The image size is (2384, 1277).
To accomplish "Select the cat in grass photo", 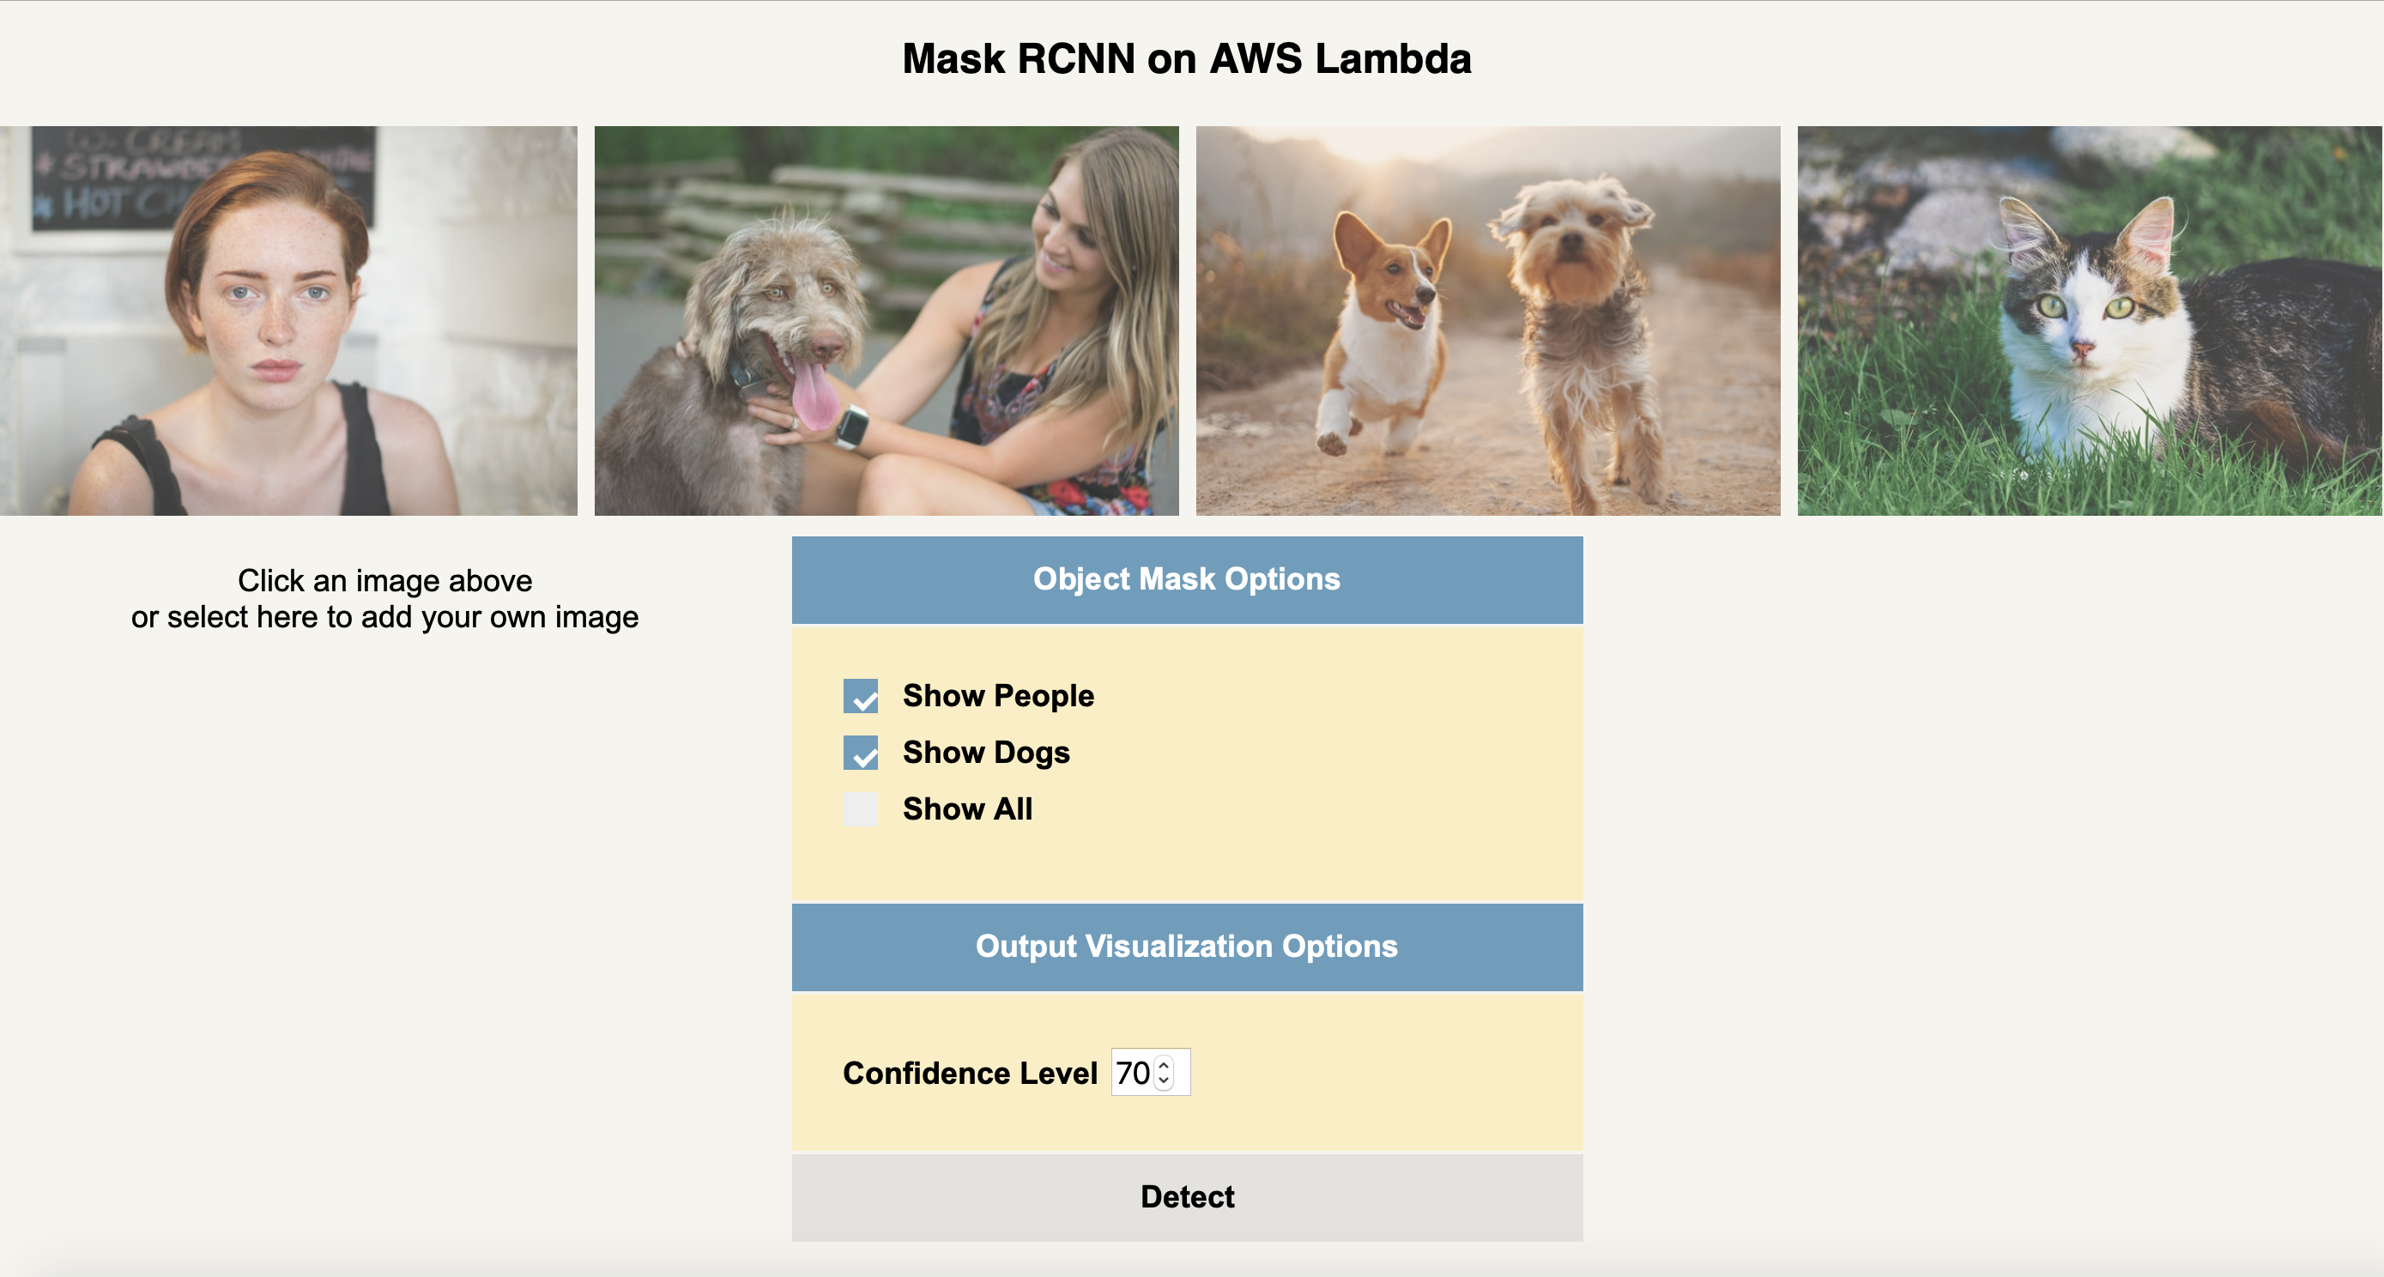I will pyautogui.click(x=2090, y=320).
